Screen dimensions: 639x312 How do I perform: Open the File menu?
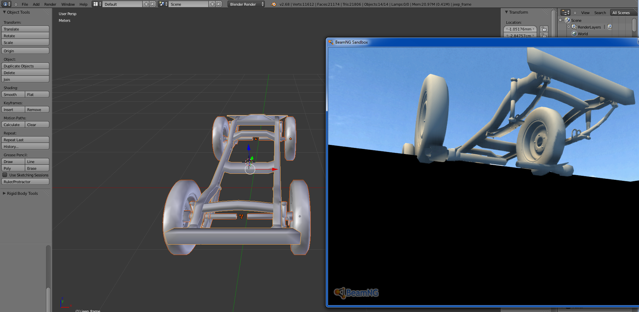click(25, 4)
